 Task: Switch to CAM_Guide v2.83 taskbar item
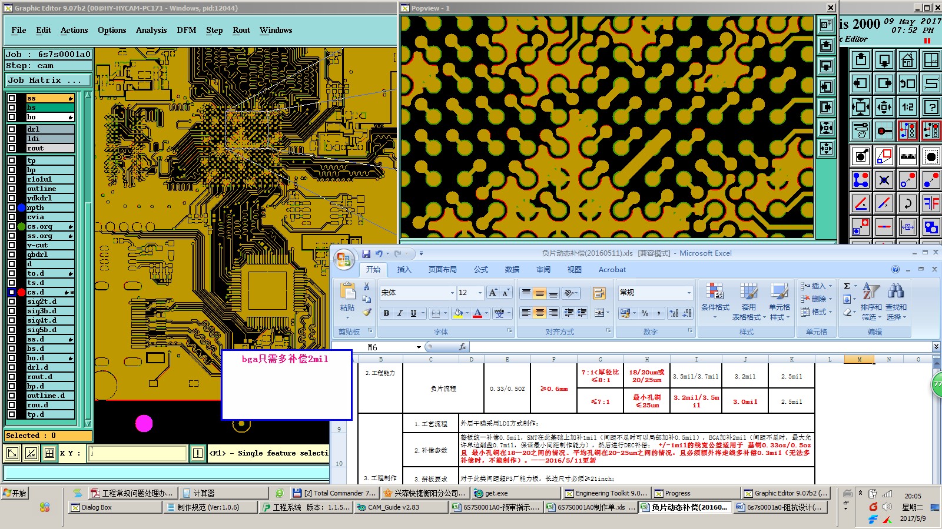pyautogui.click(x=400, y=507)
